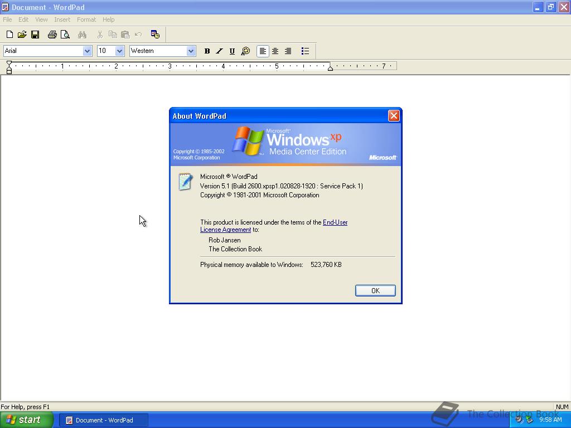
Task: Click 'The Collection Book' organization text
Action: coord(235,249)
